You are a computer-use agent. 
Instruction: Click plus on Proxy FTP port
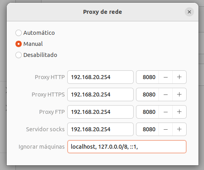click(179, 112)
